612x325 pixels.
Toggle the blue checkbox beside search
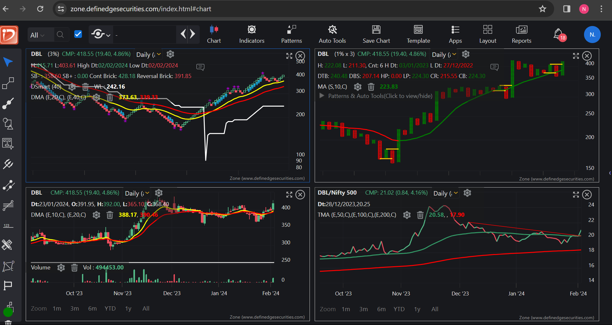(x=78, y=34)
